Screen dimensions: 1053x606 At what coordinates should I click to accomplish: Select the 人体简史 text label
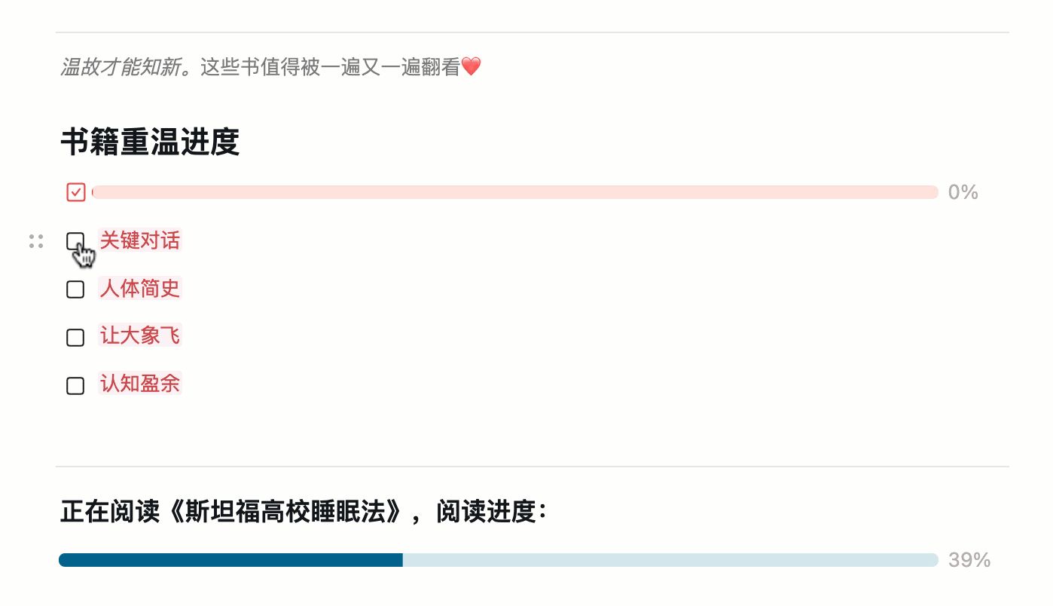140,289
